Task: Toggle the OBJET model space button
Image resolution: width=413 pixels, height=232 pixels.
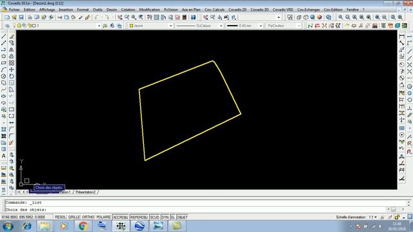Action: (x=182, y=217)
